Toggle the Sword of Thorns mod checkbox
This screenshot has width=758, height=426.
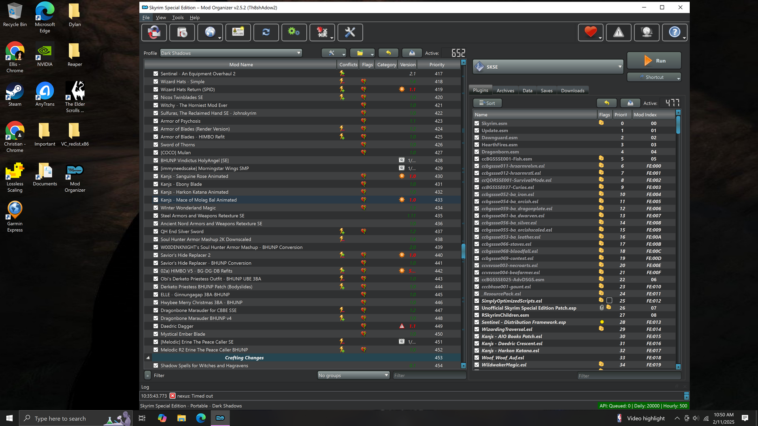[156, 145]
